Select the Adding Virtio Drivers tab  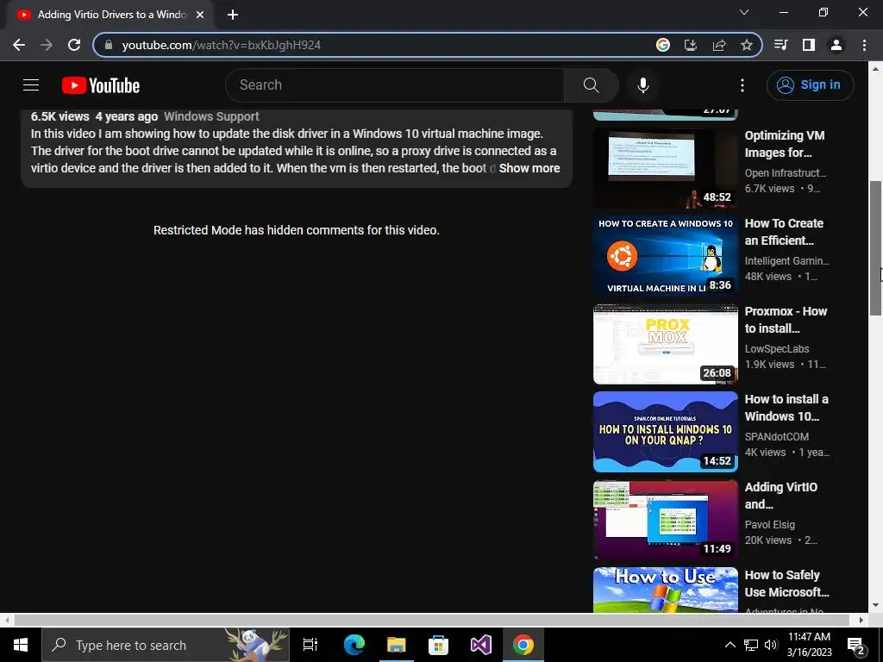111,15
